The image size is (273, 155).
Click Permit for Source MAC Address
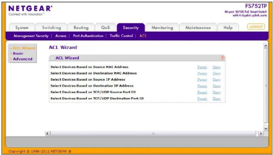pyautogui.click(x=202, y=67)
